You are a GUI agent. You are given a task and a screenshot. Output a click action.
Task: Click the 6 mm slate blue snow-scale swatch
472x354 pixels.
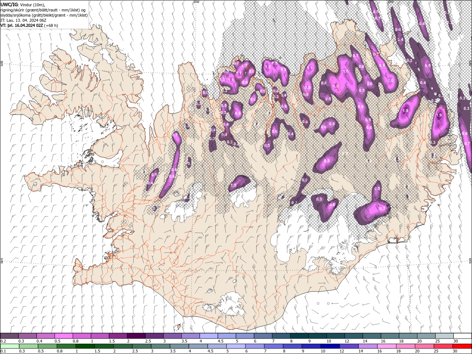pos(263,336)
